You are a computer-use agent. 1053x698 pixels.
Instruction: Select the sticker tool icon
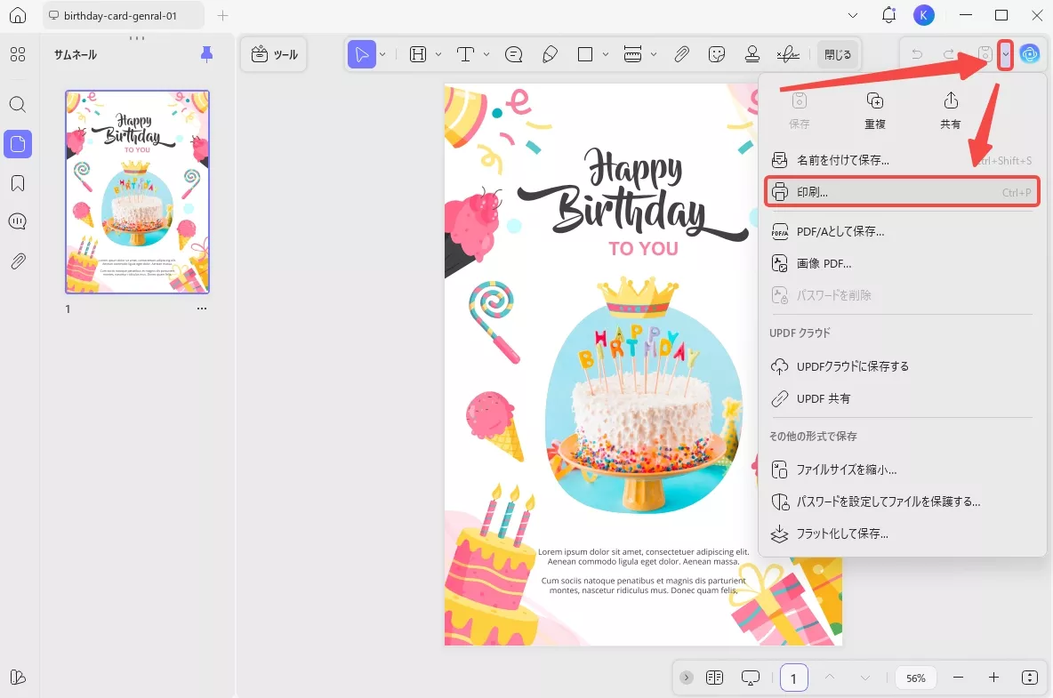pyautogui.click(x=716, y=54)
